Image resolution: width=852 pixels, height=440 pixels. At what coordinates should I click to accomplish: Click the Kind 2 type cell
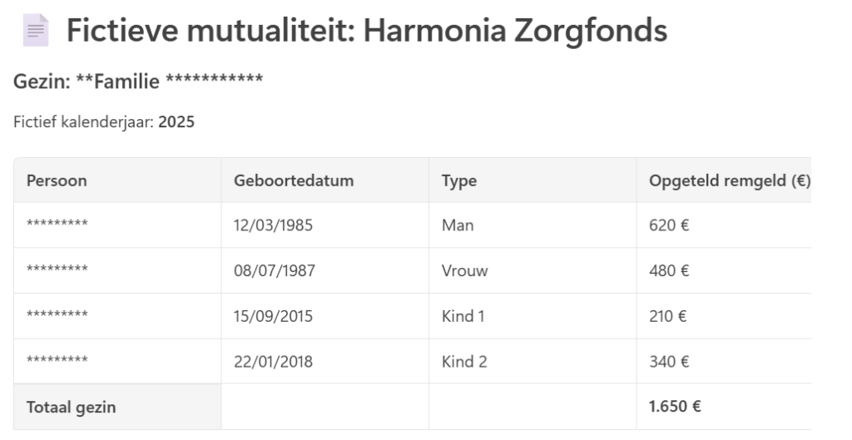tap(532, 361)
